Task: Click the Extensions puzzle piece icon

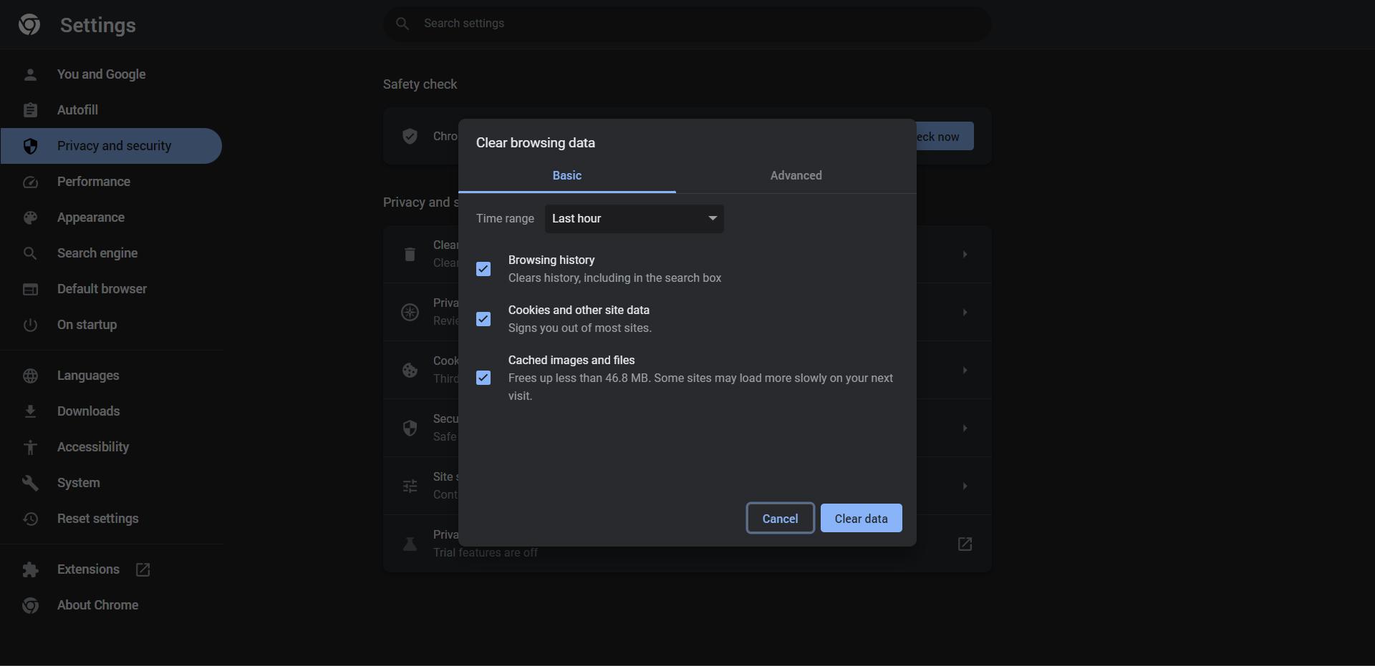Action: (x=31, y=569)
